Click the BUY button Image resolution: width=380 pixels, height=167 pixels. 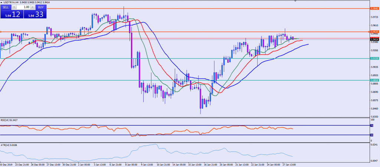pos(40,7)
